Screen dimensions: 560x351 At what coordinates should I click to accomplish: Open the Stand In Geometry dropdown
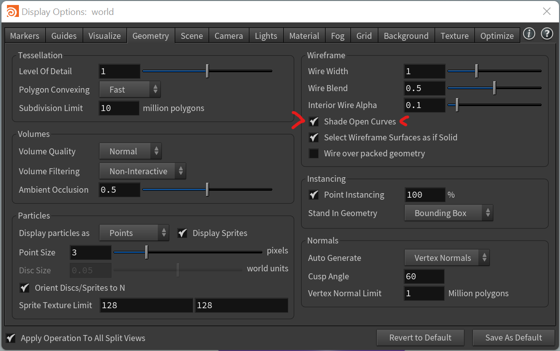point(448,213)
